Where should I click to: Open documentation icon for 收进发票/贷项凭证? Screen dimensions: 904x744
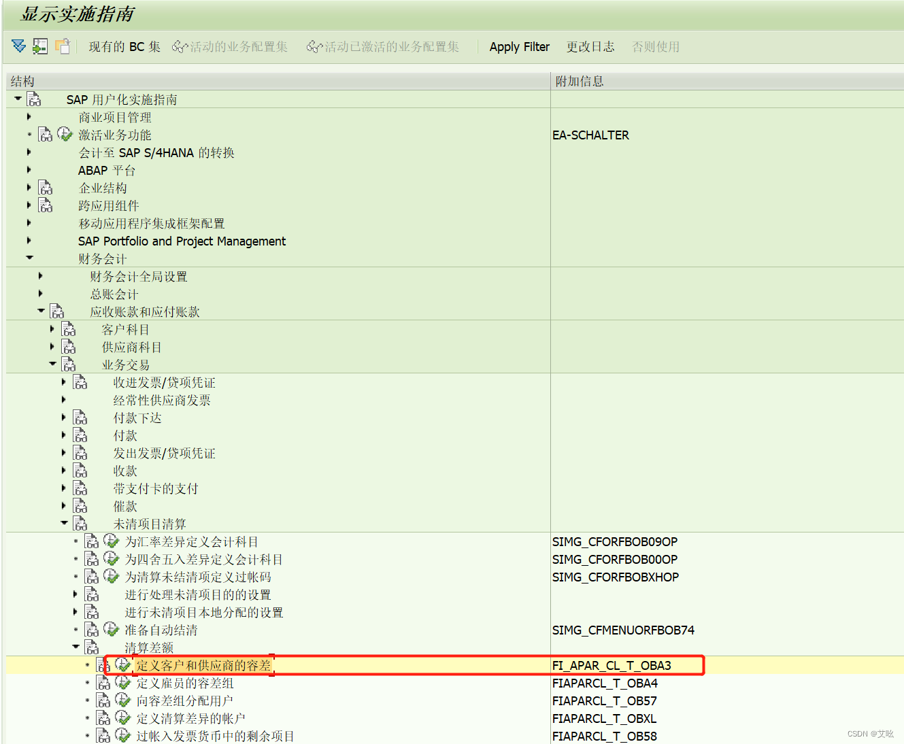[80, 382]
